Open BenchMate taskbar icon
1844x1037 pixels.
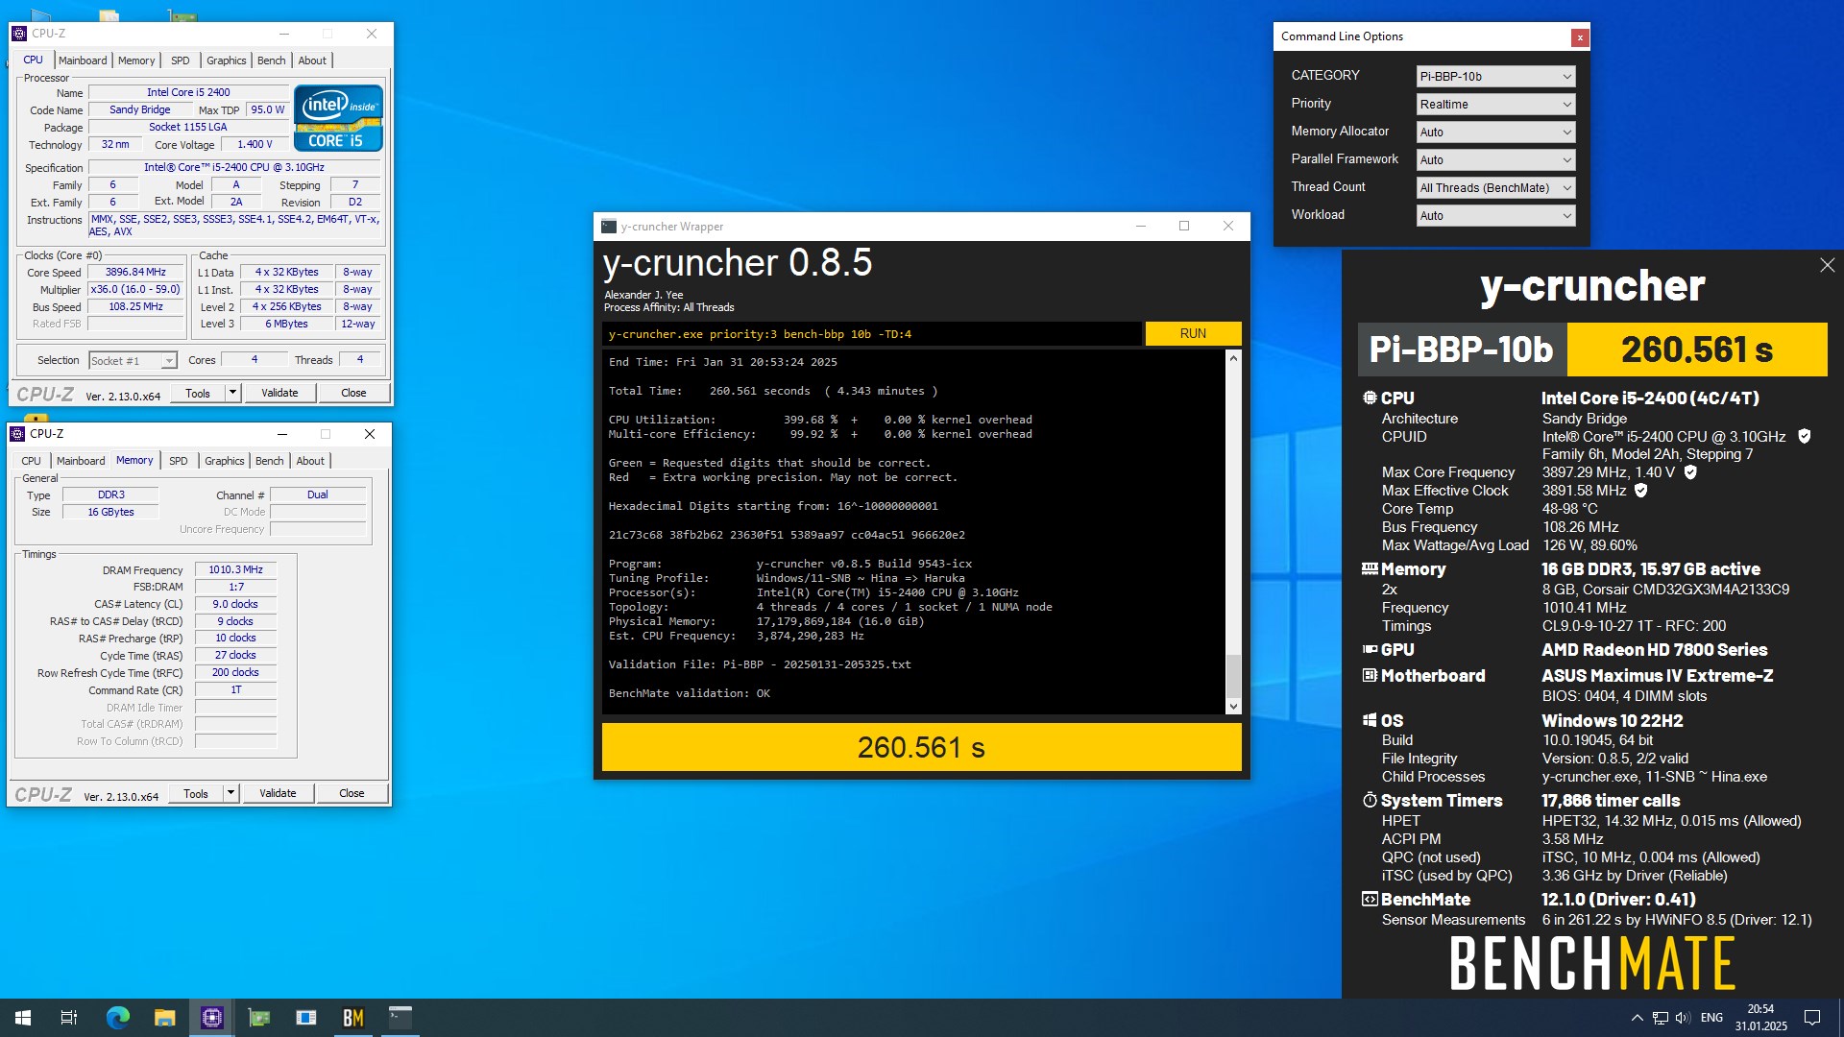coord(353,1018)
